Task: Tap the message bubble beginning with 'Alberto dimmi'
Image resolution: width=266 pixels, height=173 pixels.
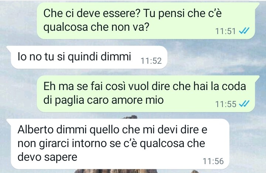Action: (x=118, y=144)
